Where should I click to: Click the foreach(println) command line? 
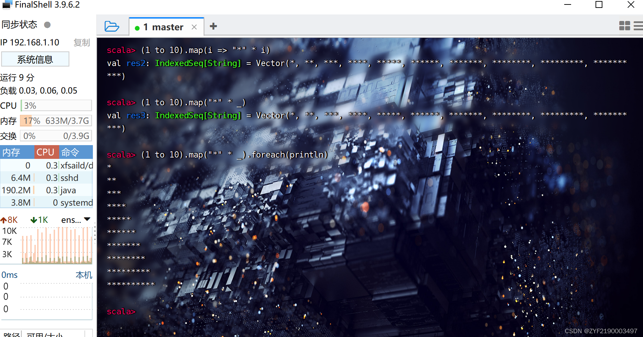click(217, 155)
